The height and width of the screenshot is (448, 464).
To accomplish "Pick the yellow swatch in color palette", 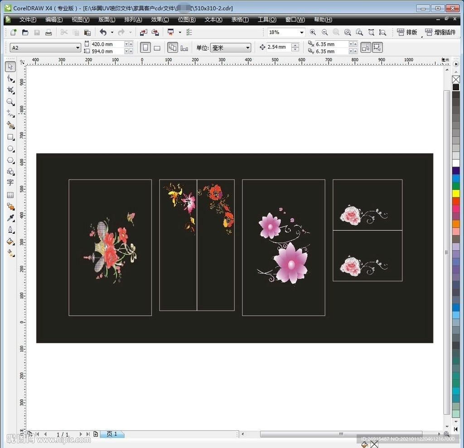I will tap(456, 193).
